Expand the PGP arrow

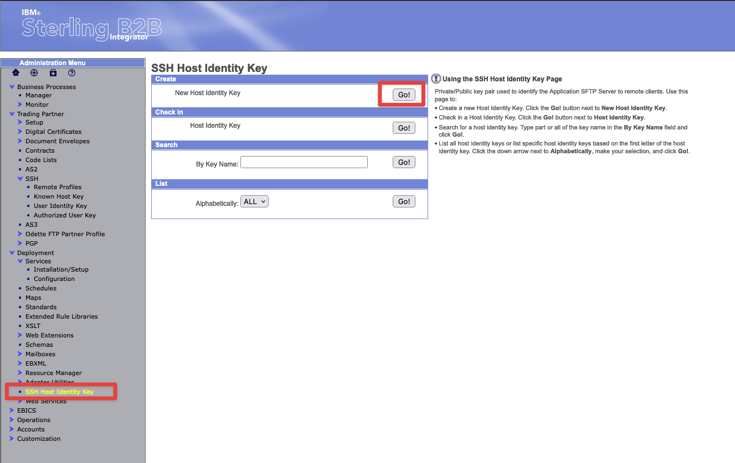[x=20, y=243]
